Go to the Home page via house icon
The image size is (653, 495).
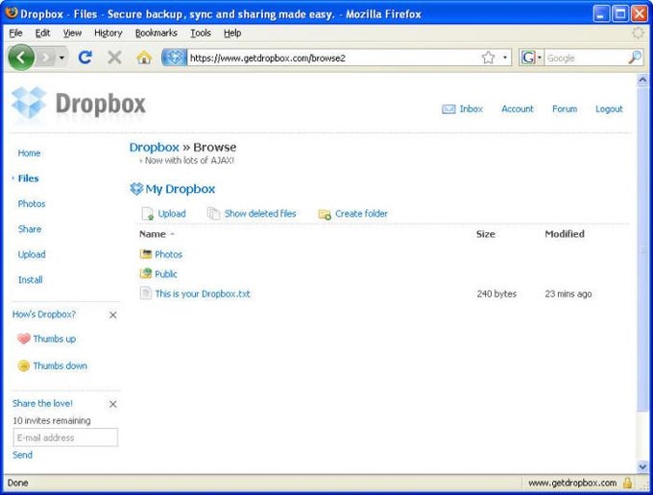click(x=144, y=58)
